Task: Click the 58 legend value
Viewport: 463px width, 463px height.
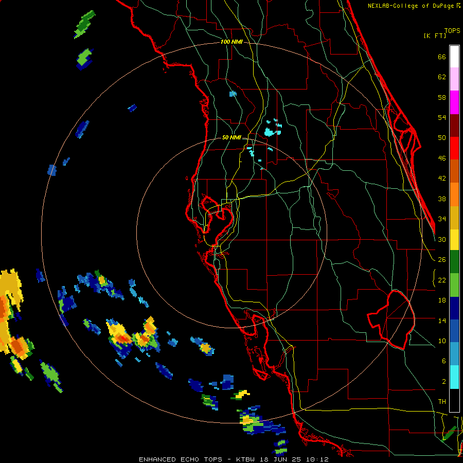Action: click(x=442, y=97)
